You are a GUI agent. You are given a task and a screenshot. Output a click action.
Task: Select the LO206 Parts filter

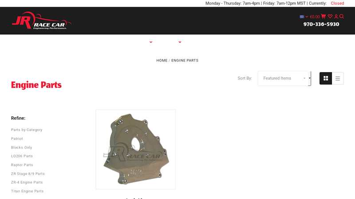(x=22, y=156)
